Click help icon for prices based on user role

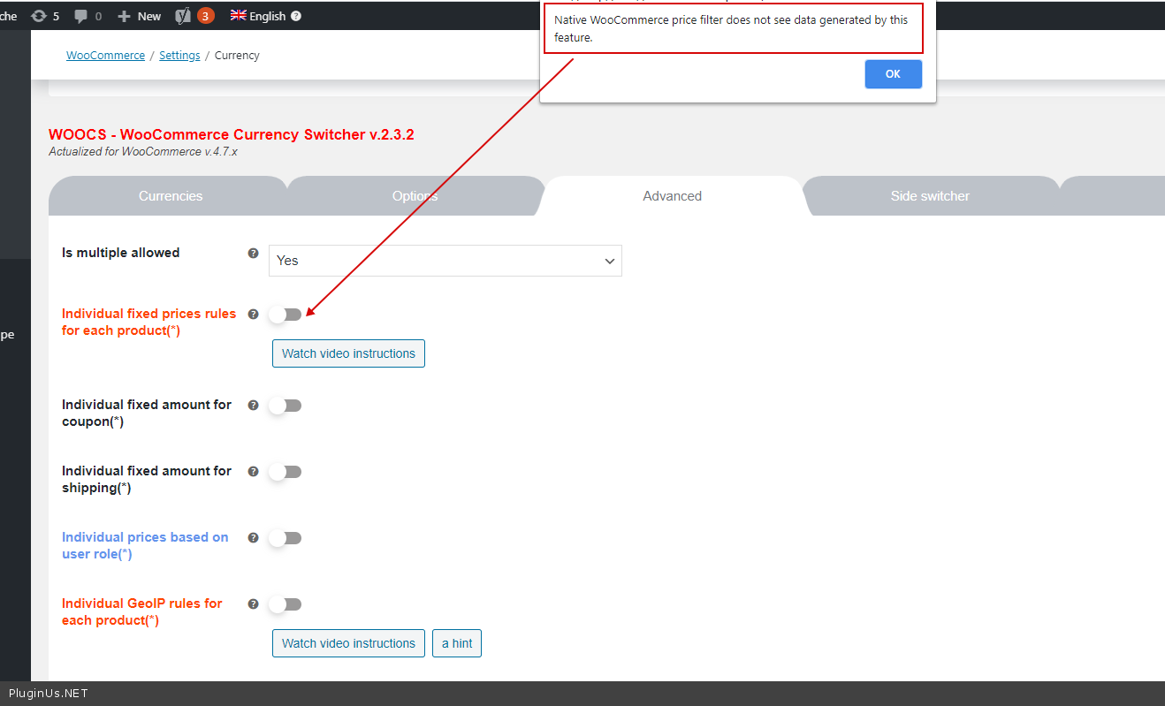[254, 537]
